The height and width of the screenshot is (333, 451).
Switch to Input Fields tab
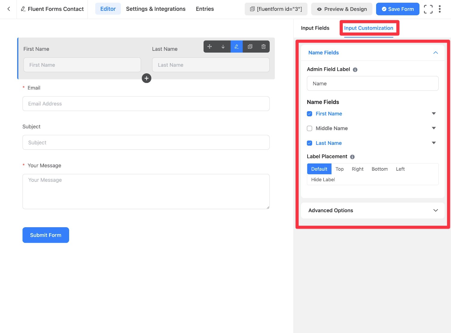pyautogui.click(x=315, y=28)
